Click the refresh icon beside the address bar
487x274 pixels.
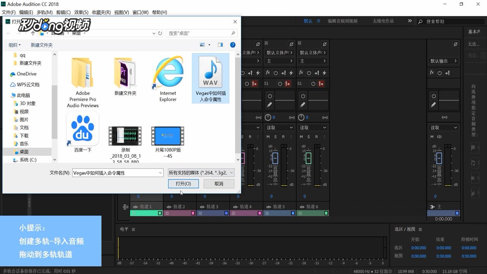click(160, 33)
